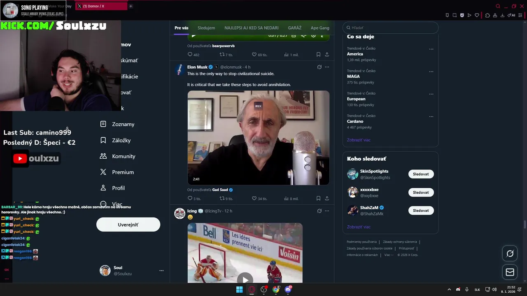Click Zobraziť viac under Koho sledovať
Viewport: 527px width, 296px height.
tap(359, 227)
